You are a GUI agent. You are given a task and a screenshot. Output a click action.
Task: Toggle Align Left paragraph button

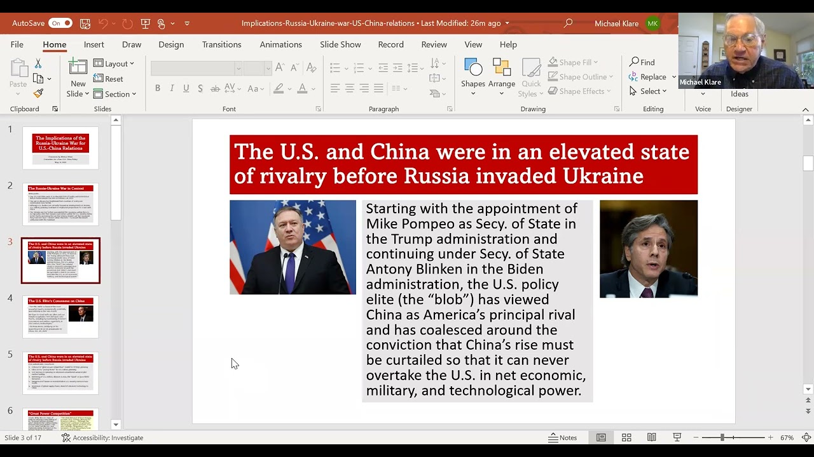click(x=335, y=88)
